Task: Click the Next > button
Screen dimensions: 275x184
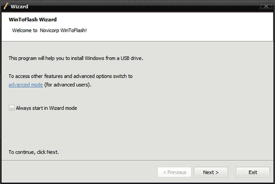Action: click(x=211, y=172)
